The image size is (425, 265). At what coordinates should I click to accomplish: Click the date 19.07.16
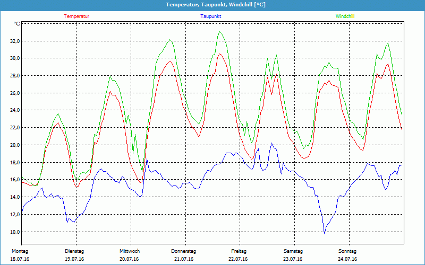tap(74, 259)
